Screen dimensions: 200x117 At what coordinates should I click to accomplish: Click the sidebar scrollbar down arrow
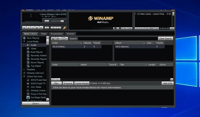click(x=48, y=99)
